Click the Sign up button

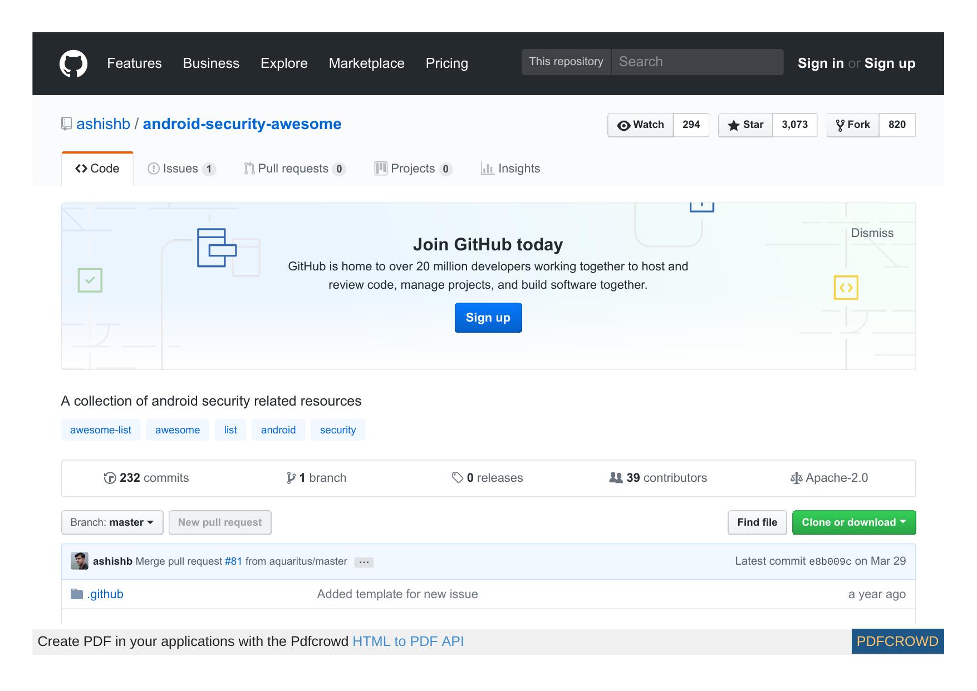click(488, 317)
